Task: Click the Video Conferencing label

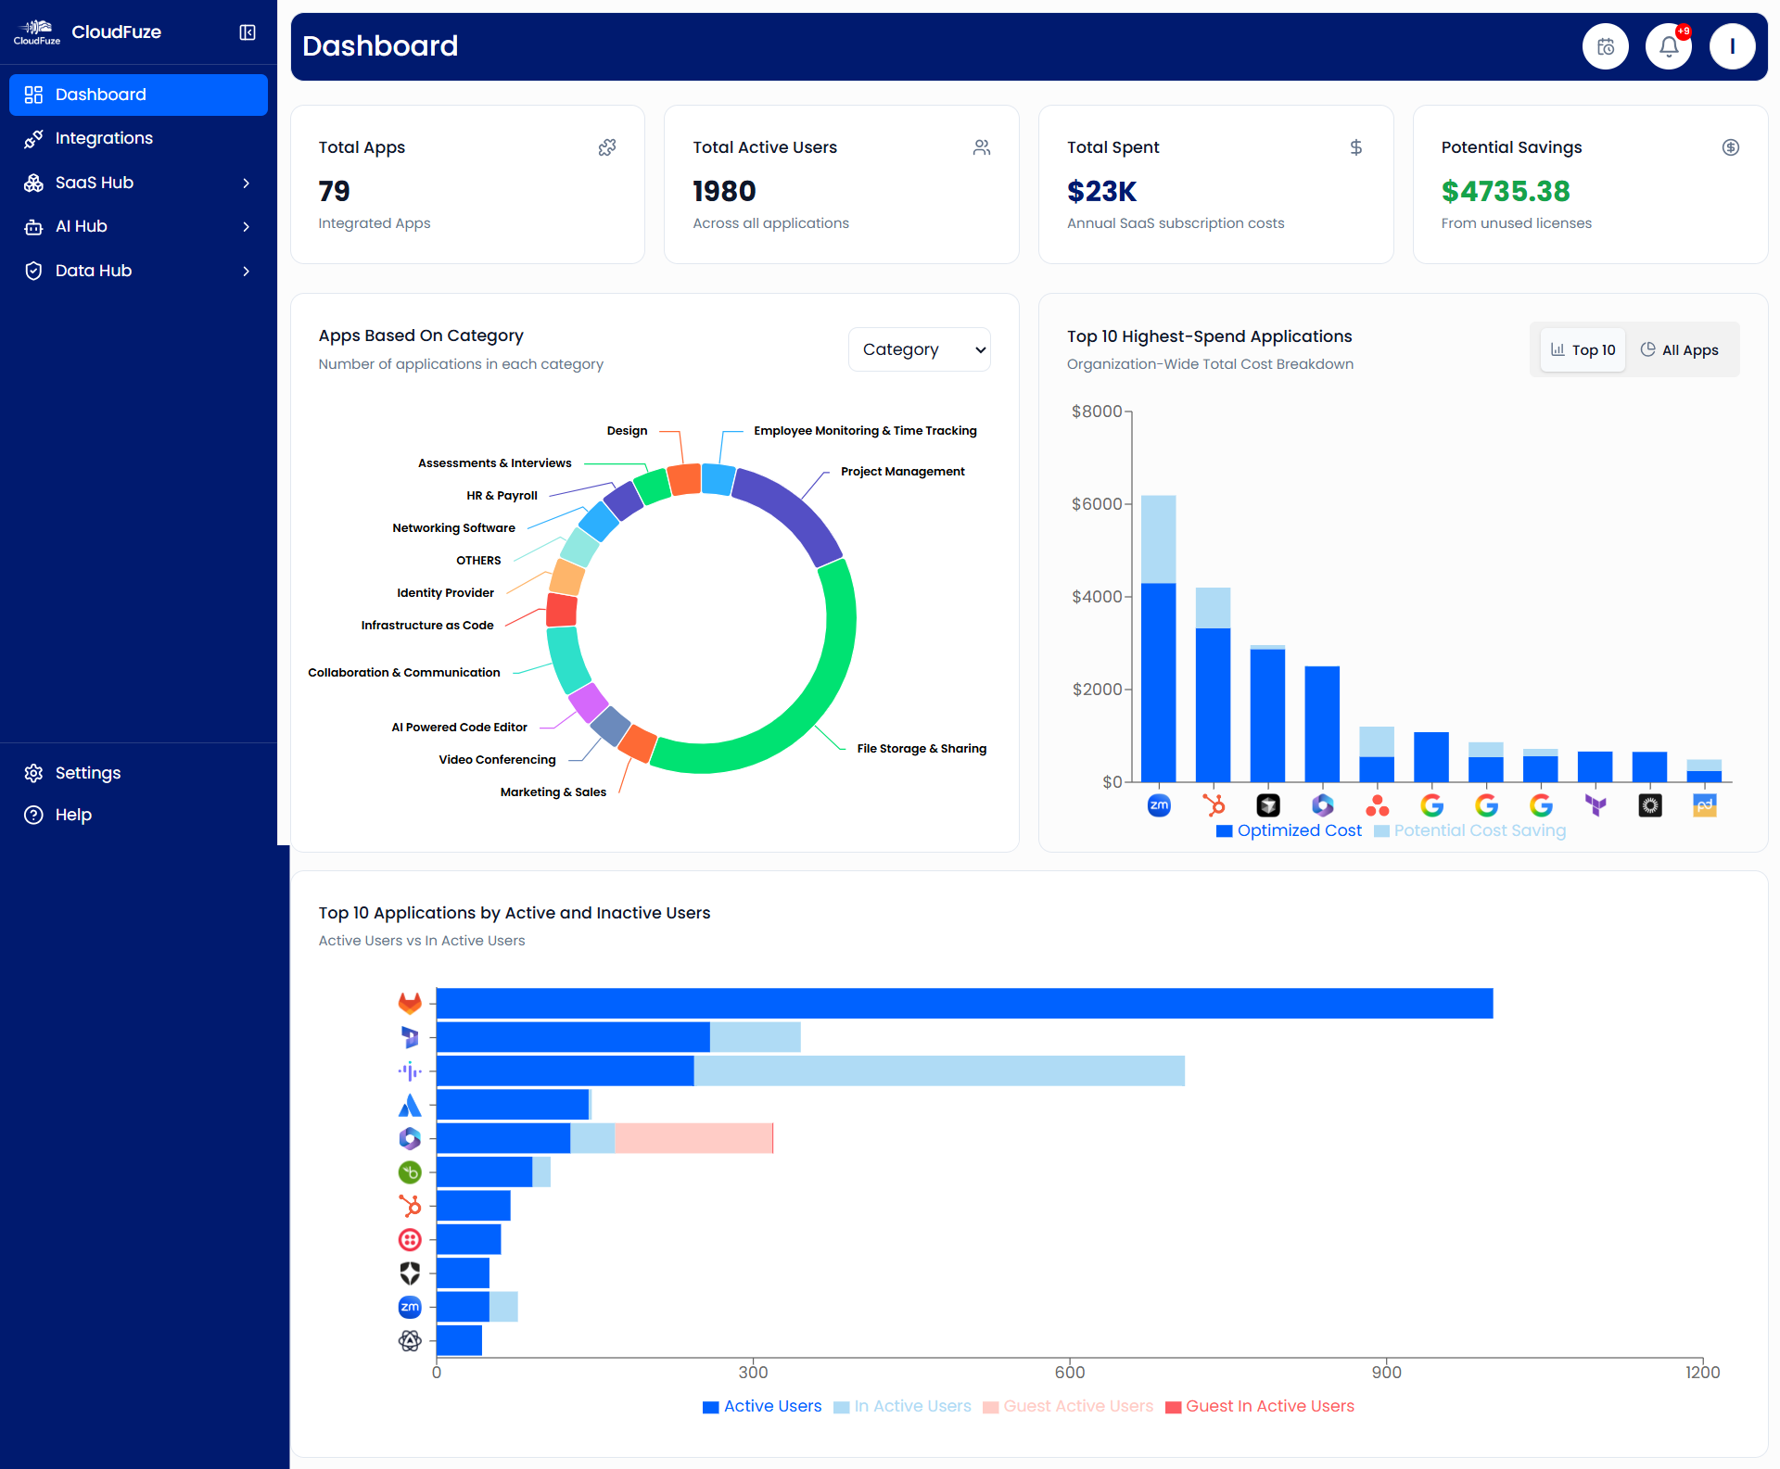Action: 497,759
